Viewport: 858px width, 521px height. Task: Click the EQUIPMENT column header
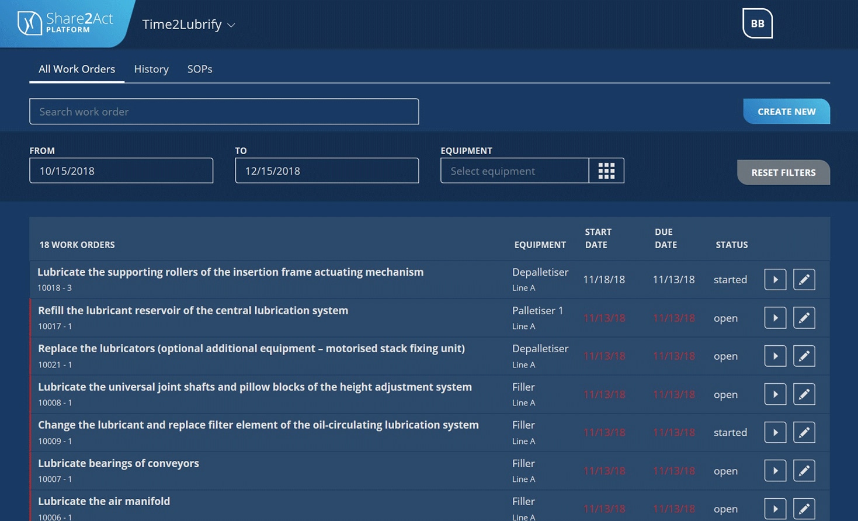coord(540,245)
